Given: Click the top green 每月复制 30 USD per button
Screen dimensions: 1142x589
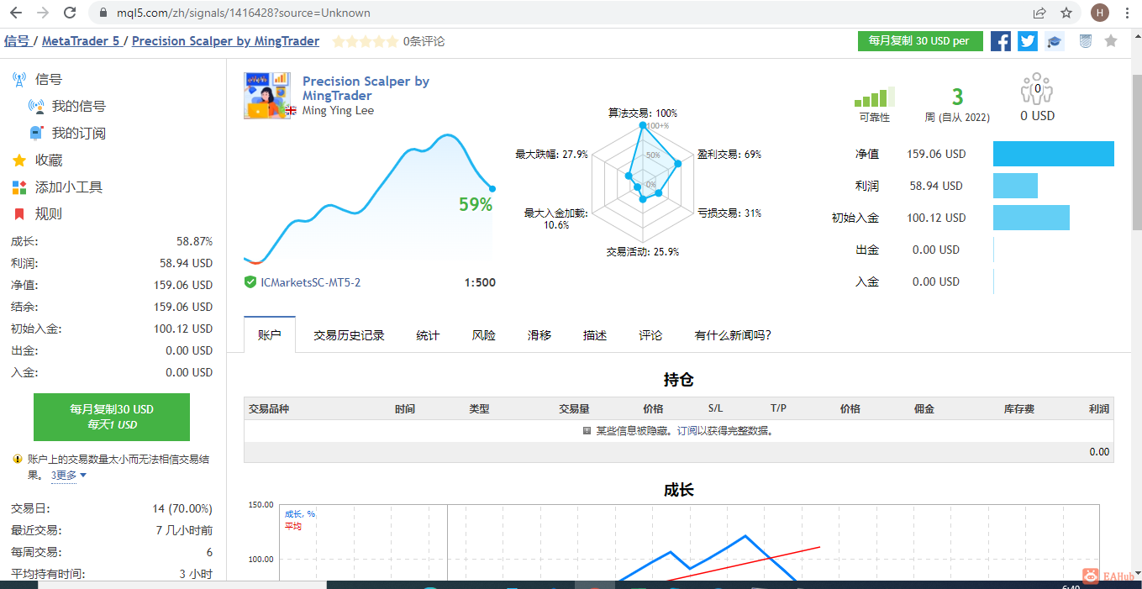Looking at the screenshot, I should pos(920,40).
